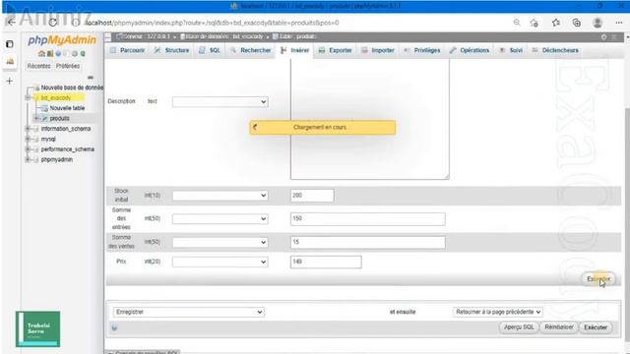Open the Privilèges tab
This screenshot has height=354, width=630.
[x=422, y=50]
